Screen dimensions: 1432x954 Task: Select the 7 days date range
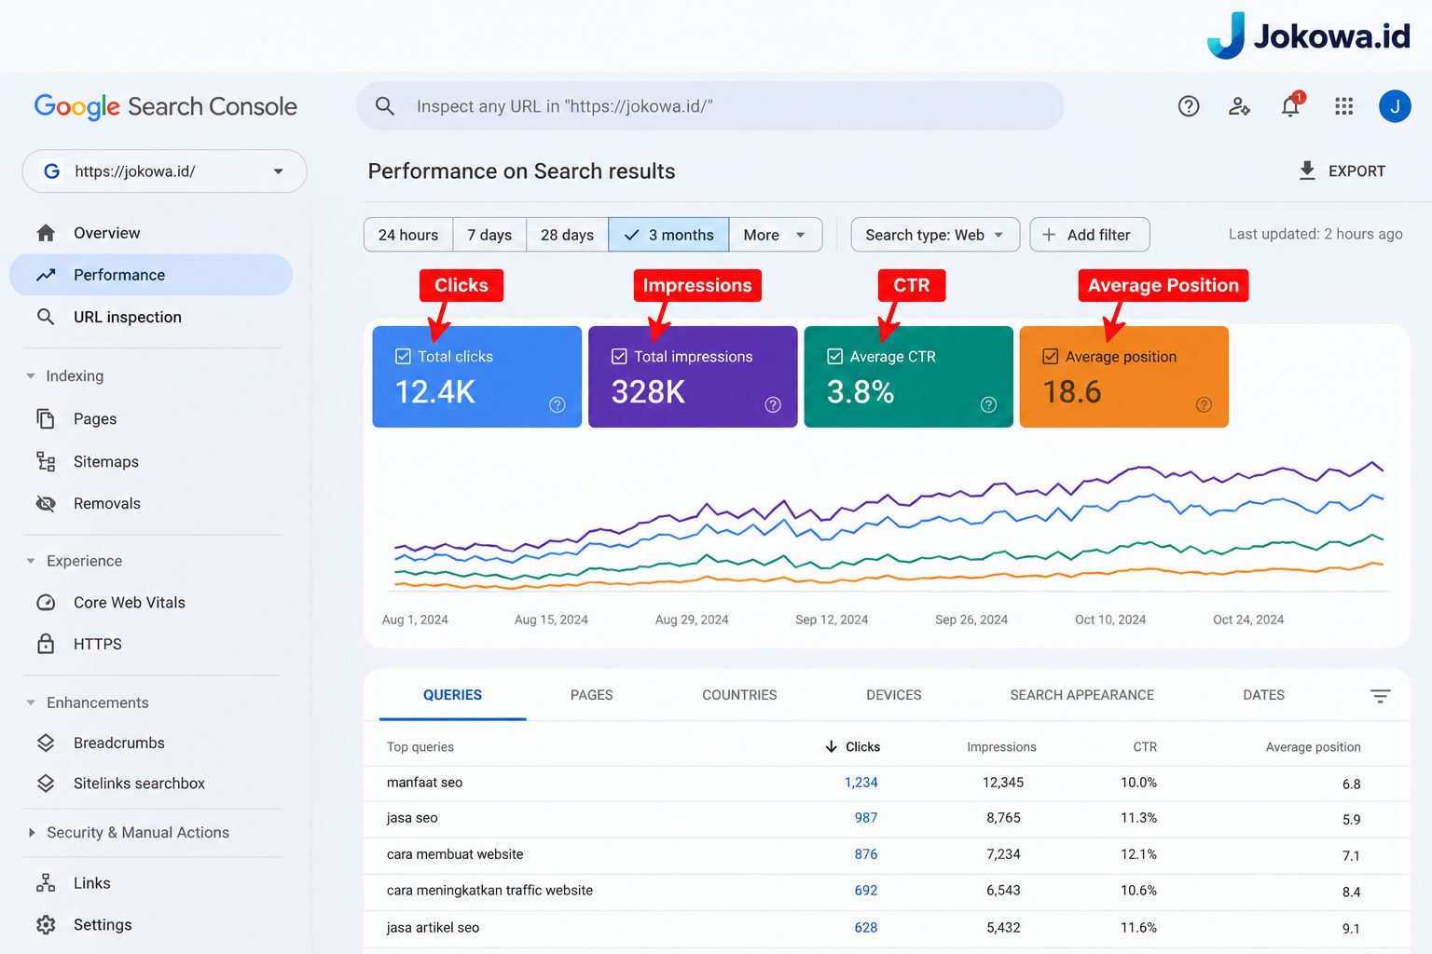click(489, 235)
